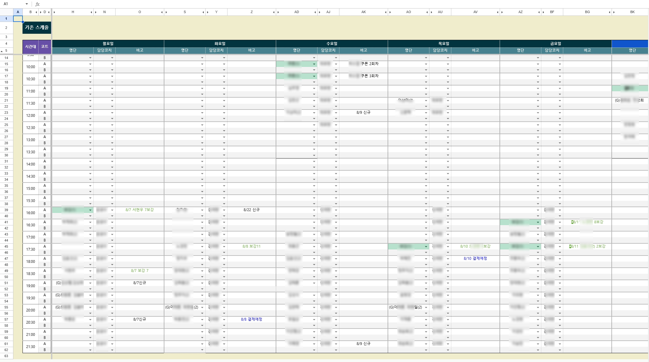Open Thursday 명단 dropdown in row 45

pyautogui.click(x=426, y=247)
